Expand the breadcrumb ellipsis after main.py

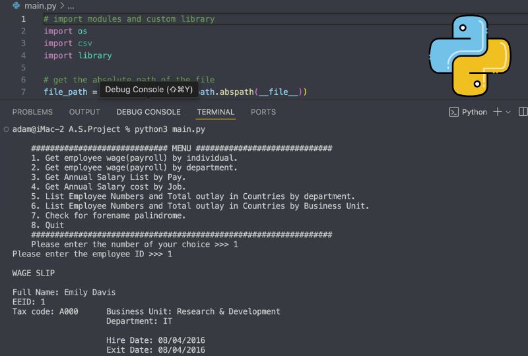[71, 5]
